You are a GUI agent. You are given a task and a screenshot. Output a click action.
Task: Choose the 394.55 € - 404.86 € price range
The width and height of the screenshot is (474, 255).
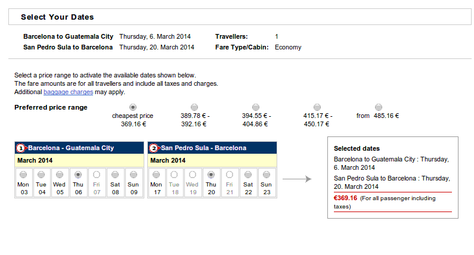tap(256, 107)
